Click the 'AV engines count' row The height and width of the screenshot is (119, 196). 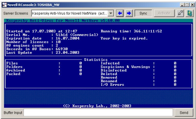[x=32, y=45]
